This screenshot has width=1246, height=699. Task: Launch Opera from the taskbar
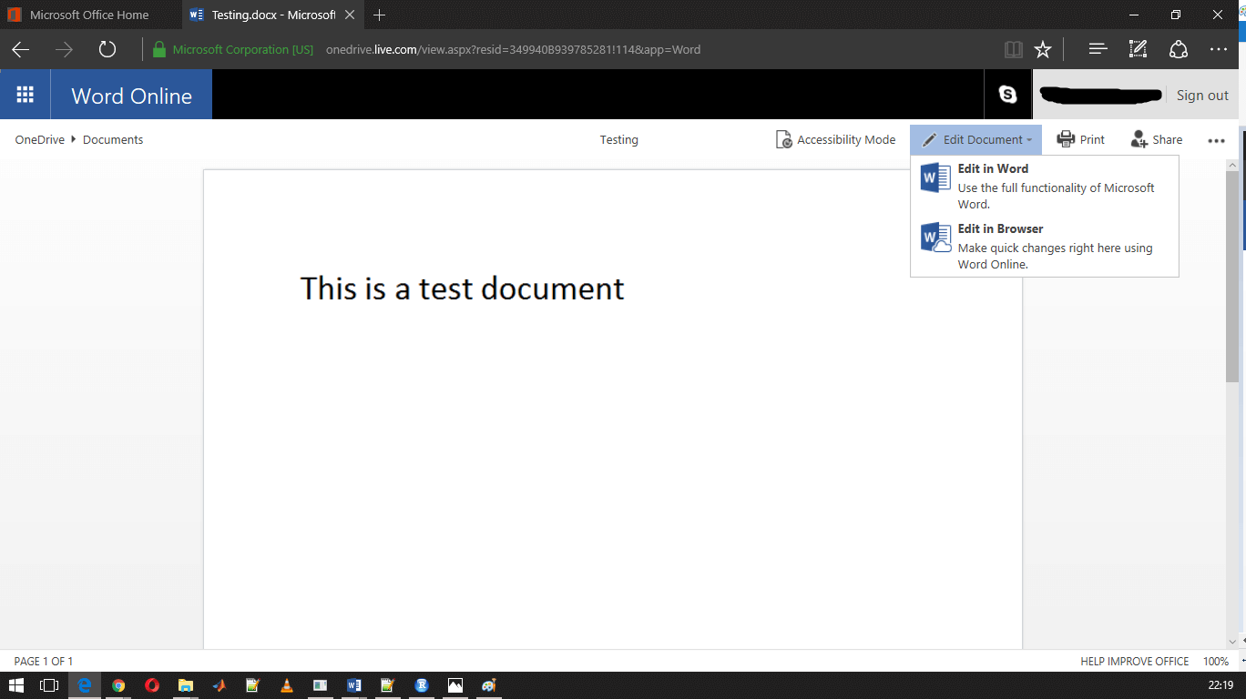[152, 685]
